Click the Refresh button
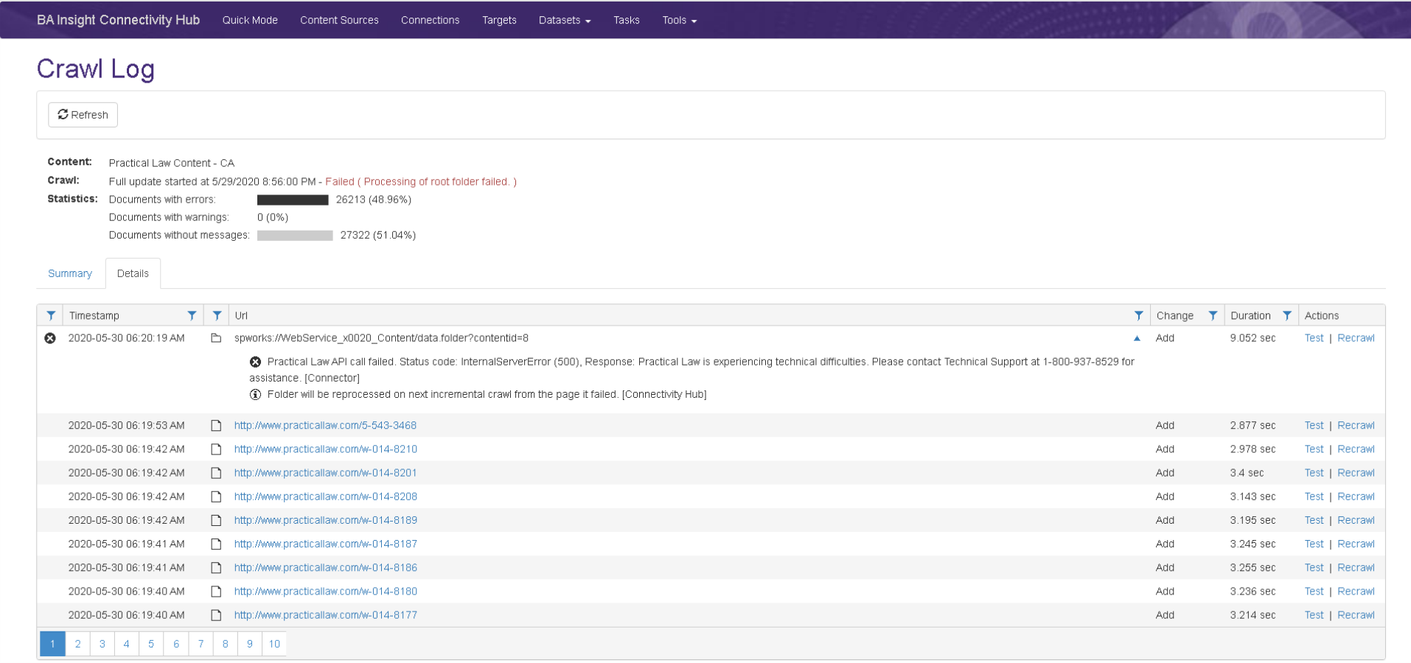1411x663 pixels. [83, 115]
